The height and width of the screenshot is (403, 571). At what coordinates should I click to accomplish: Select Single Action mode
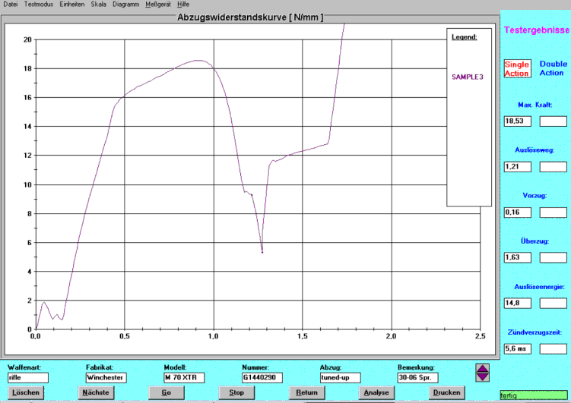[x=517, y=68]
